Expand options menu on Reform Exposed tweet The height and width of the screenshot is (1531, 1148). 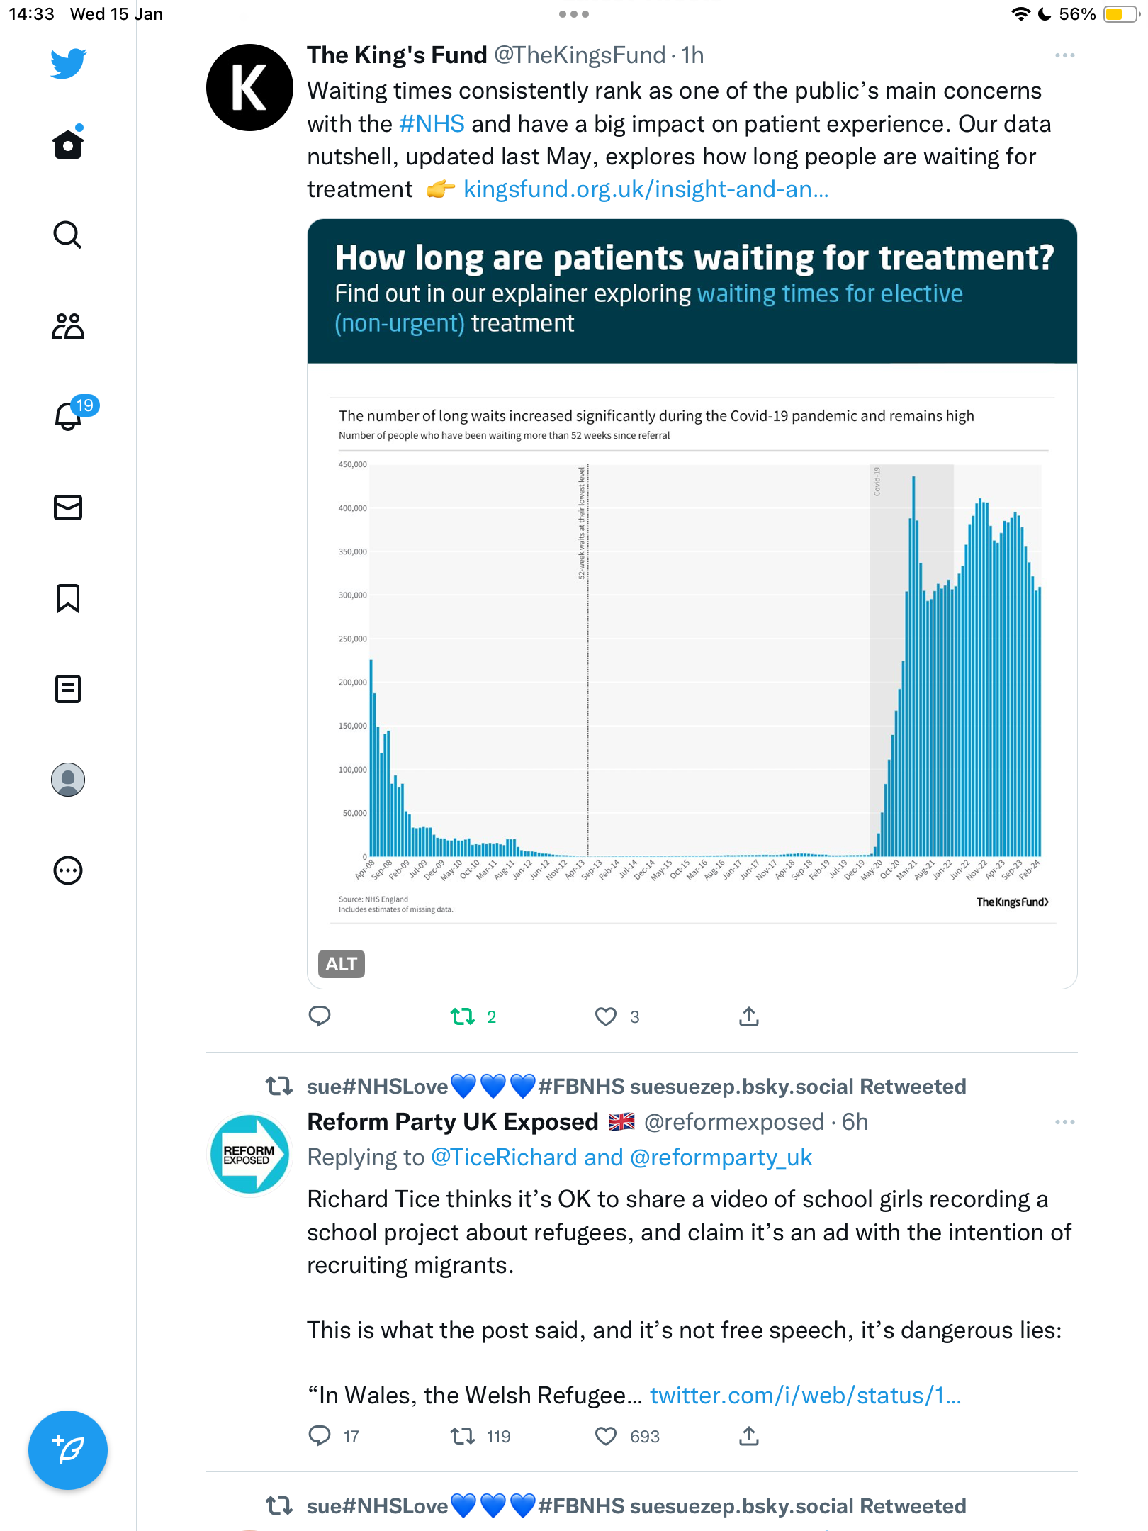[1065, 1122]
